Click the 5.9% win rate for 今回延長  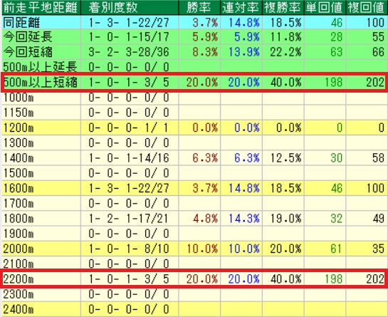click(205, 37)
